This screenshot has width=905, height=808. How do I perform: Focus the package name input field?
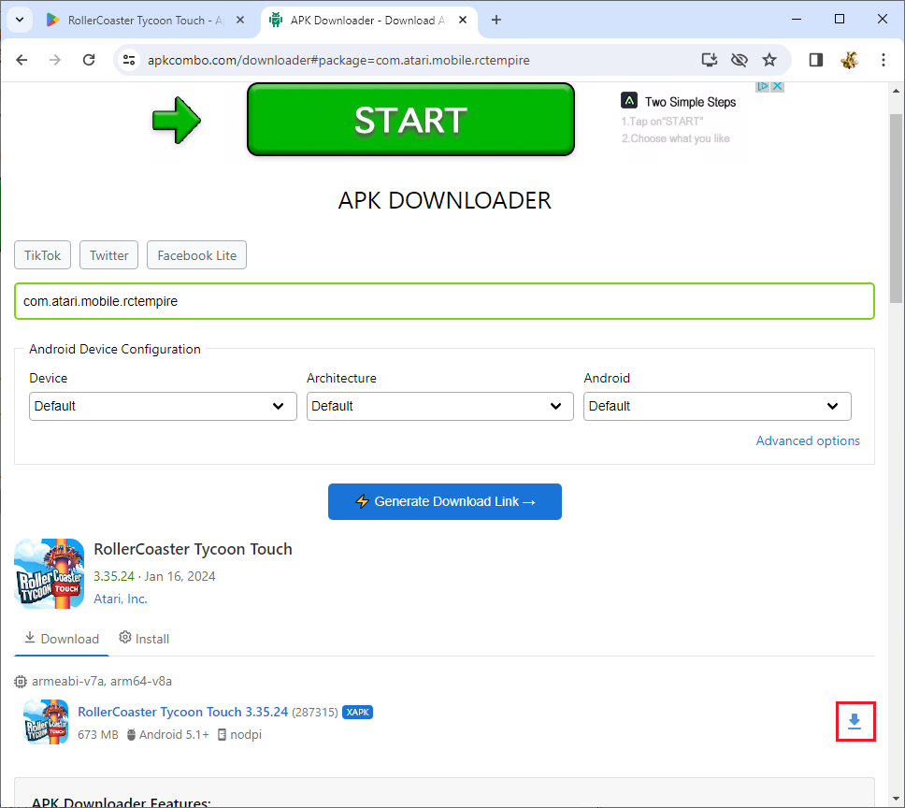tap(444, 301)
